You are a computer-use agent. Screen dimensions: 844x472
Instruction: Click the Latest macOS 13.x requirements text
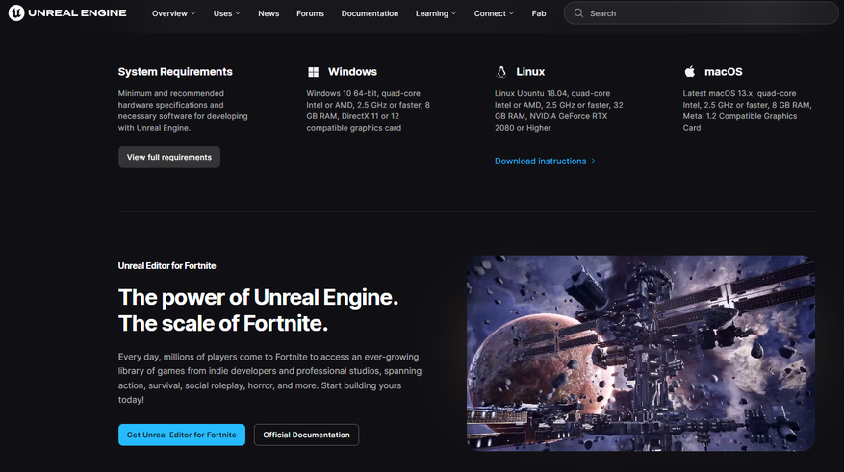pos(747,111)
